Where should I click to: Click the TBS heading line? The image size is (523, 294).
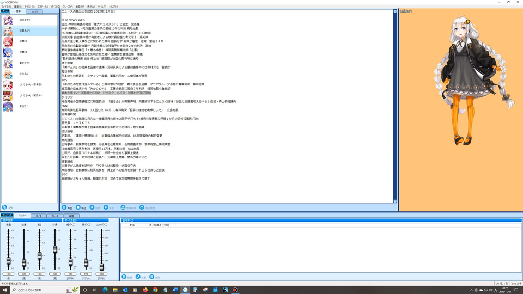tap(64, 80)
